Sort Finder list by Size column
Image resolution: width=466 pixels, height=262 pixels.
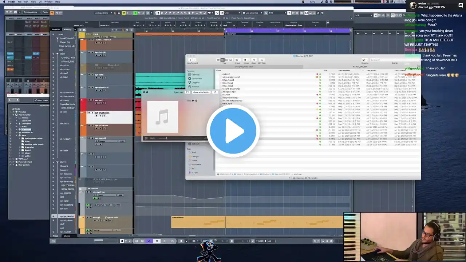pos(325,70)
